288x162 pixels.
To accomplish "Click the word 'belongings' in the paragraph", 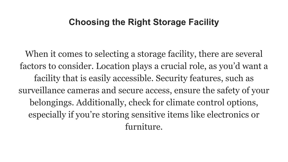I will 52,102.
